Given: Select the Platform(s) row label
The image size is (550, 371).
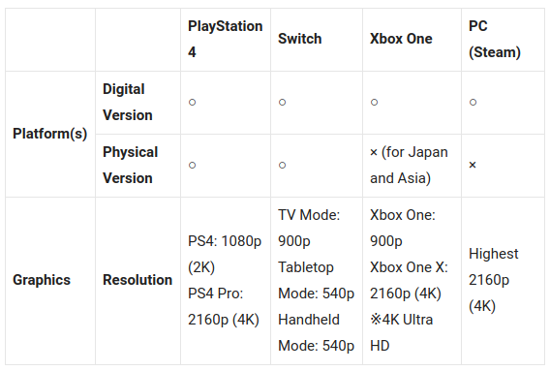Looking at the screenshot, I should [x=49, y=134].
